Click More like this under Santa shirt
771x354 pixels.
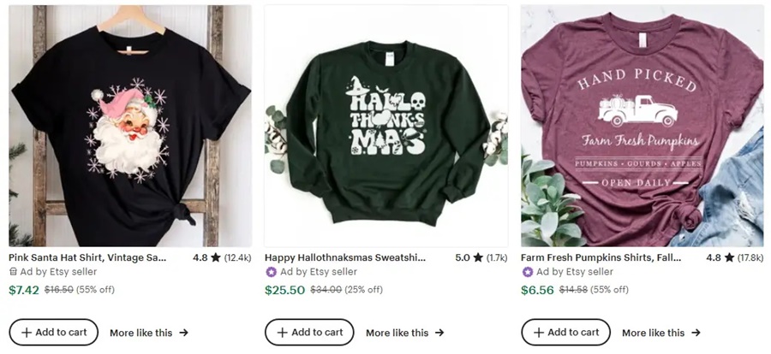pyautogui.click(x=148, y=333)
